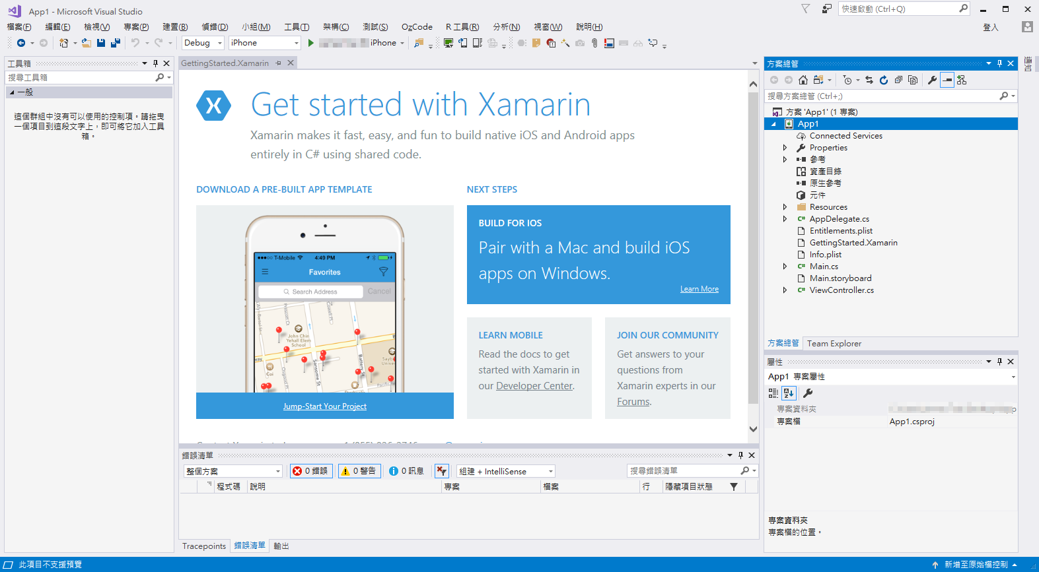Click the 新增至原始檔控制 status bar button
This screenshot has height=572, width=1039.
(x=975, y=565)
